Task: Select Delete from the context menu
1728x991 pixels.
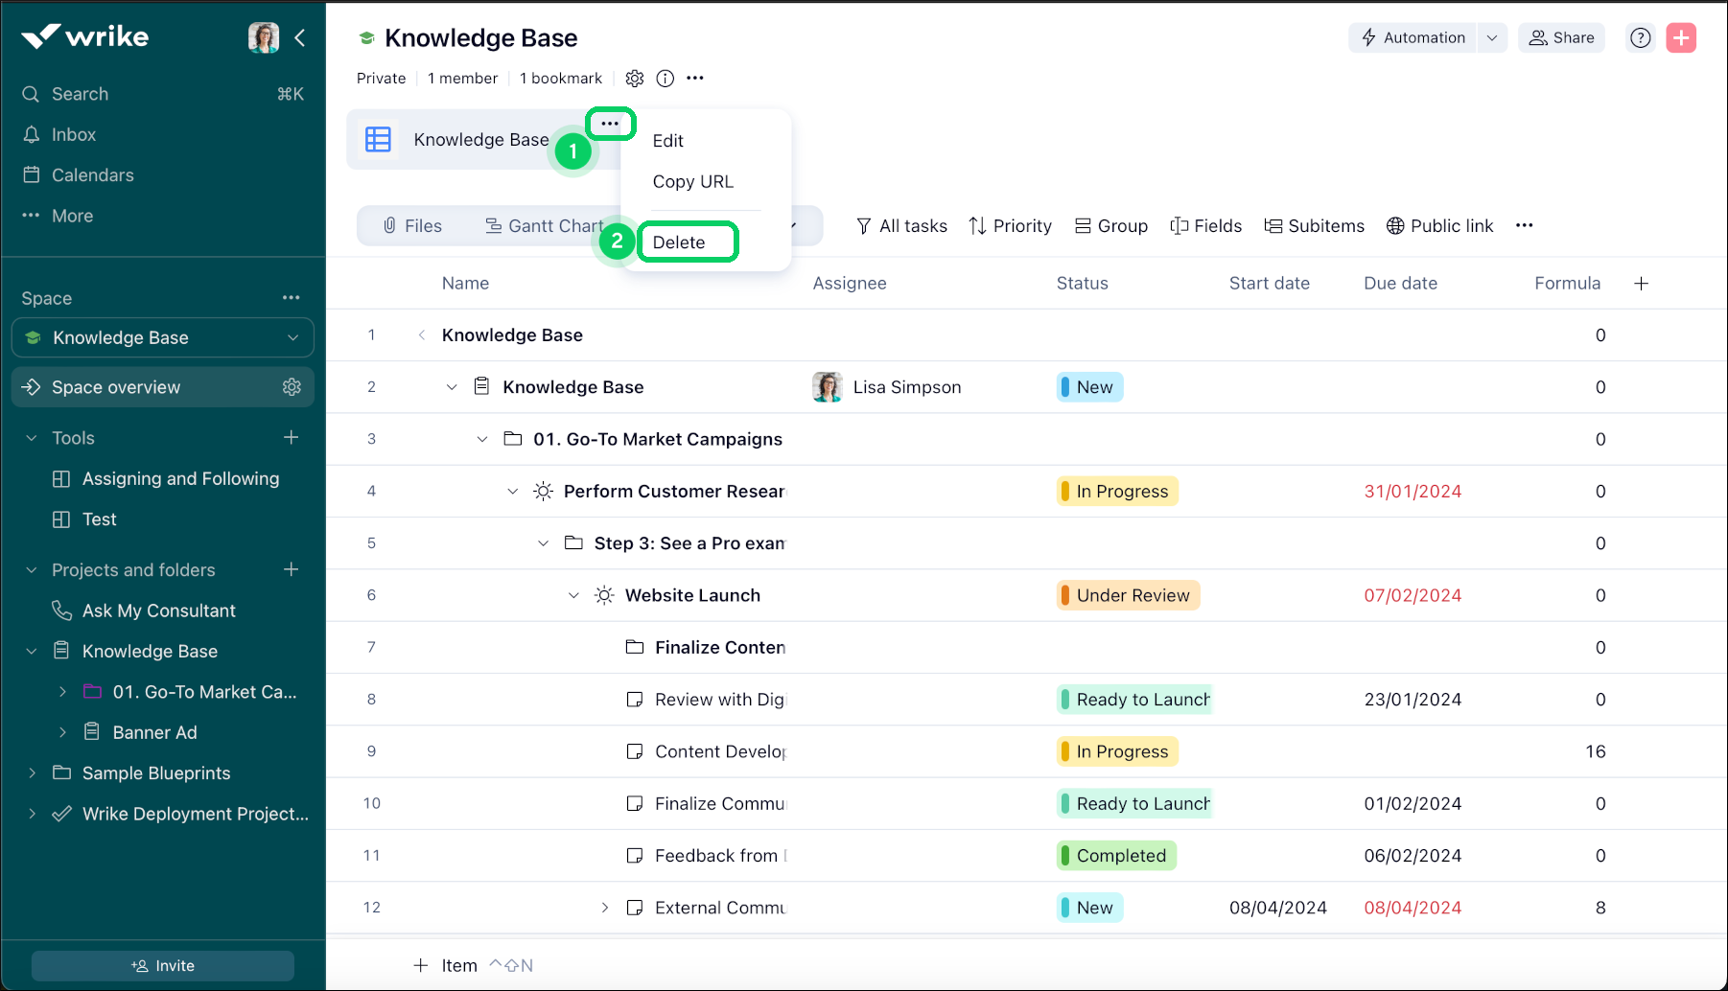Action: (x=679, y=242)
